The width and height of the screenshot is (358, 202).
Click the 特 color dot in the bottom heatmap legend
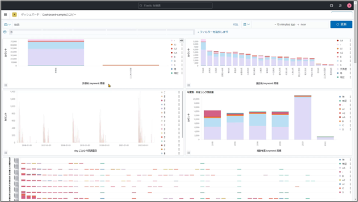(x=340, y=160)
